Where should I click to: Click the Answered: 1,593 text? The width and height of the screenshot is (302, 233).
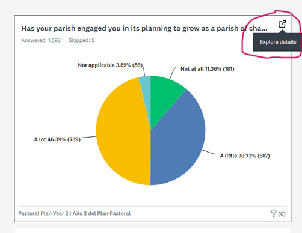click(x=41, y=40)
